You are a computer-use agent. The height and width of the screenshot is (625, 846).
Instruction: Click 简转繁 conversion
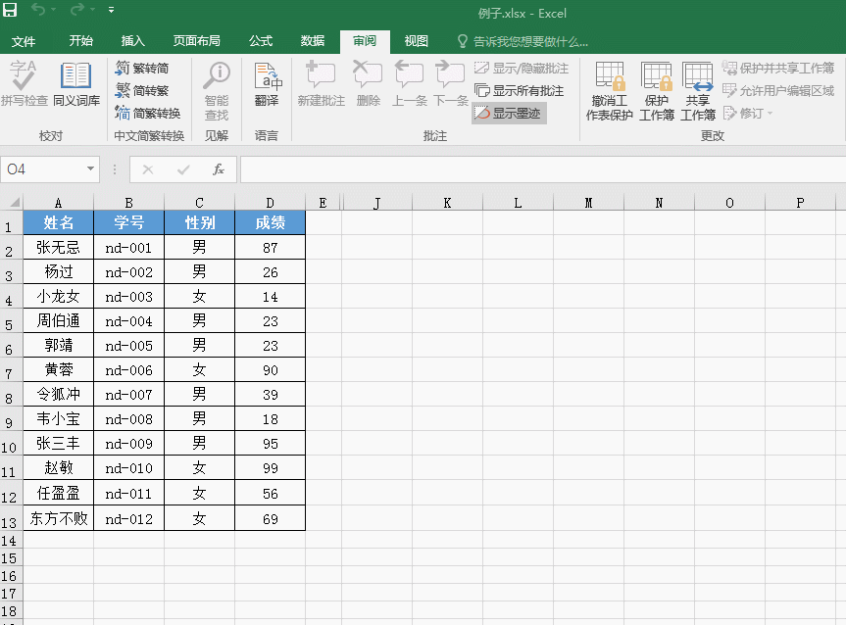click(142, 90)
